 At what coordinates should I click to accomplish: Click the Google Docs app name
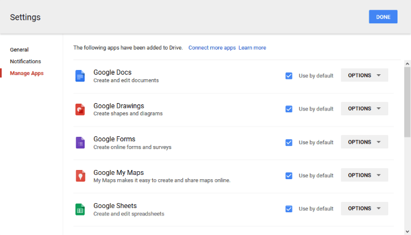[x=112, y=72]
